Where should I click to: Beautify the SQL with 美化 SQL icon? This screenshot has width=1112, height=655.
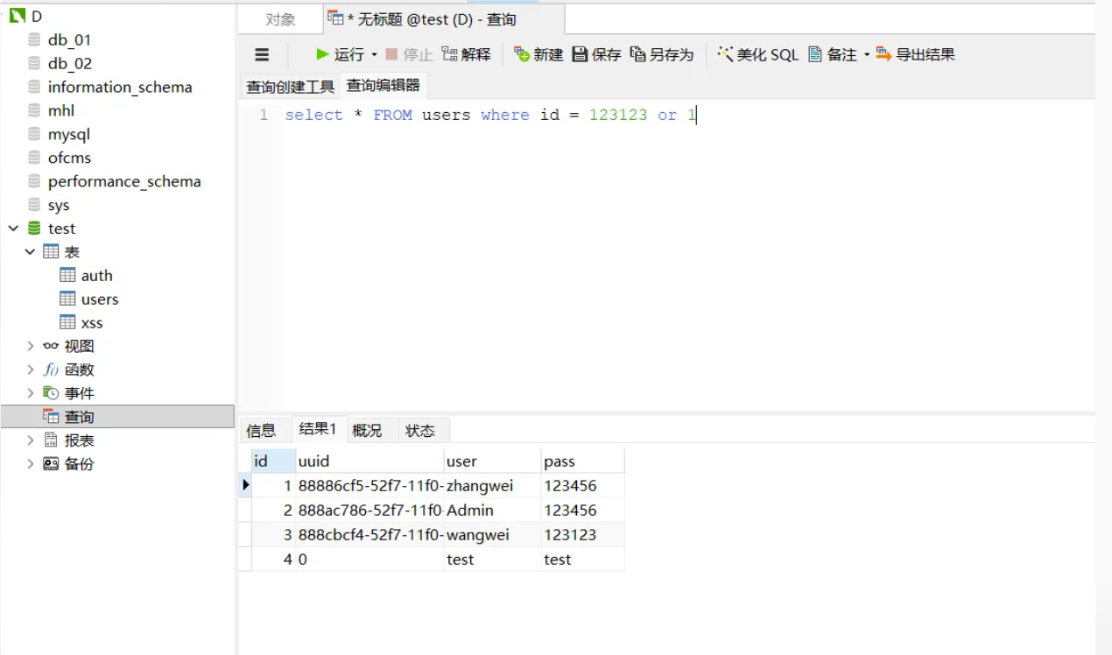coord(758,53)
